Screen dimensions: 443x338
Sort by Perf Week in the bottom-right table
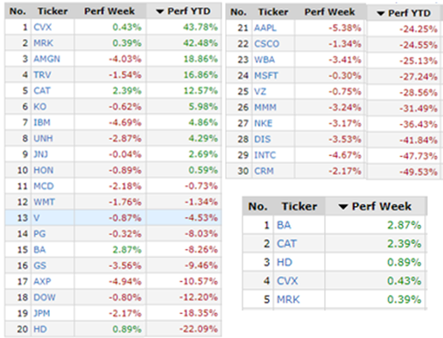tap(375, 207)
